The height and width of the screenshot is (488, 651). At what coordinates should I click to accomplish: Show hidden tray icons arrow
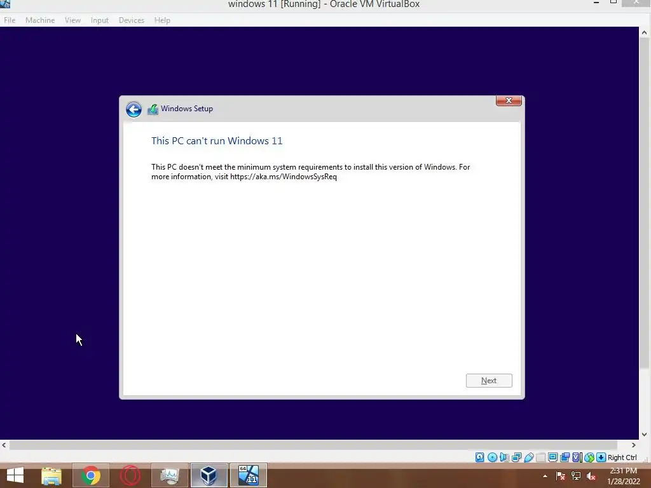(545, 476)
